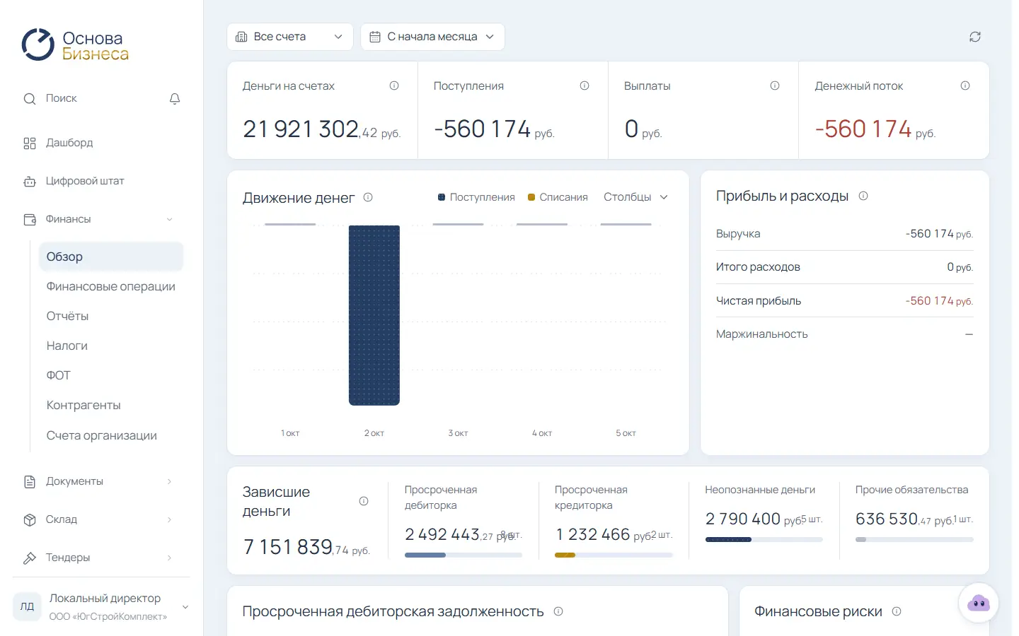Open the Локальный директор account switcher
This screenshot has width=1019, height=636.
[x=102, y=606]
